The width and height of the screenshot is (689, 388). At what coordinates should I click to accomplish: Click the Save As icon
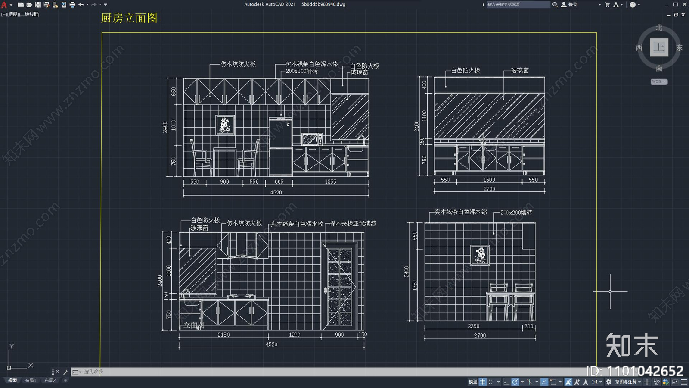coord(47,5)
